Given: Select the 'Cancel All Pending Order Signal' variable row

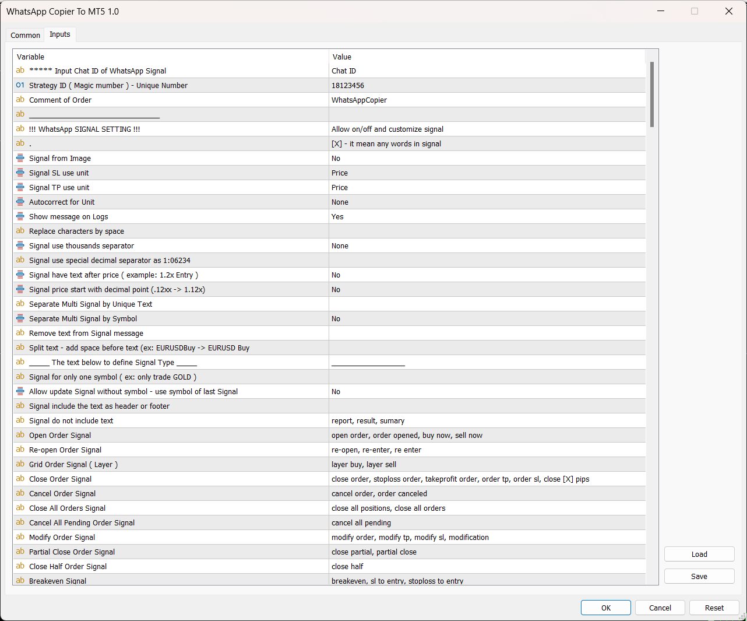Looking at the screenshot, I should click(x=171, y=522).
